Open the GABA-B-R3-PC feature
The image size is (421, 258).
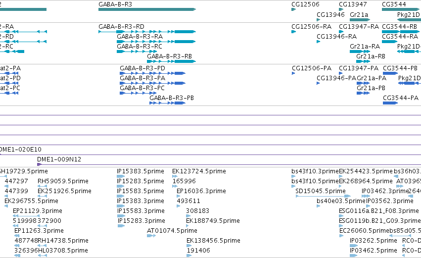click(142, 88)
